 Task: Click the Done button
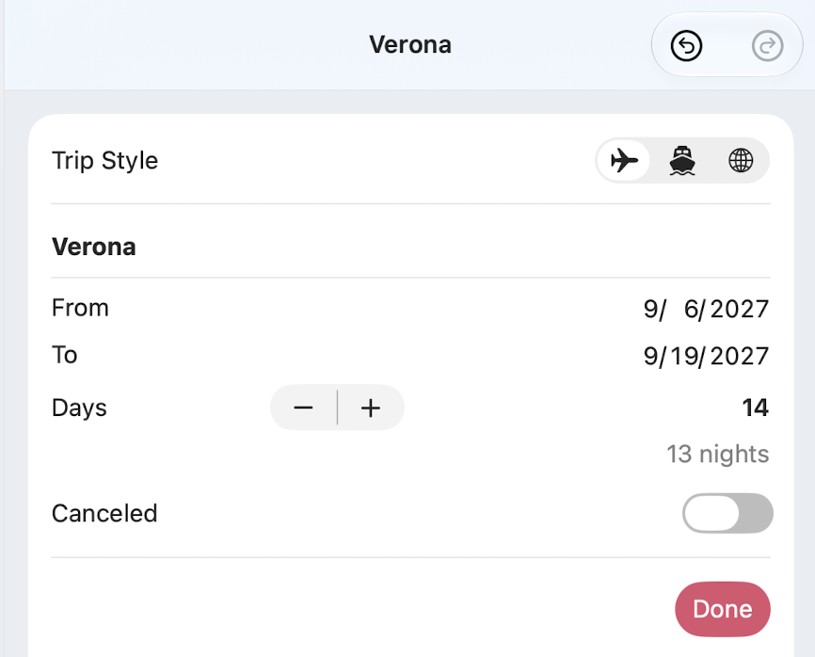point(723,609)
